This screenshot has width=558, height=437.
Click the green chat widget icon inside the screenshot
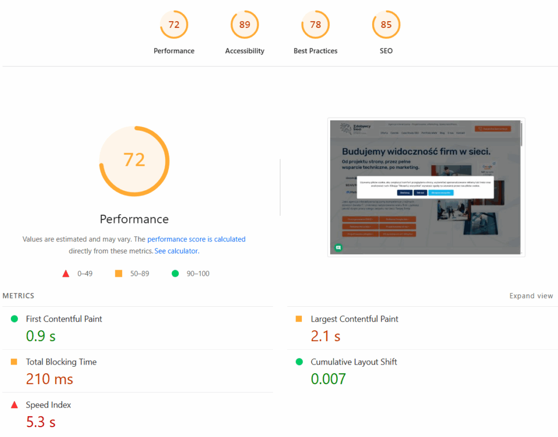coord(338,248)
